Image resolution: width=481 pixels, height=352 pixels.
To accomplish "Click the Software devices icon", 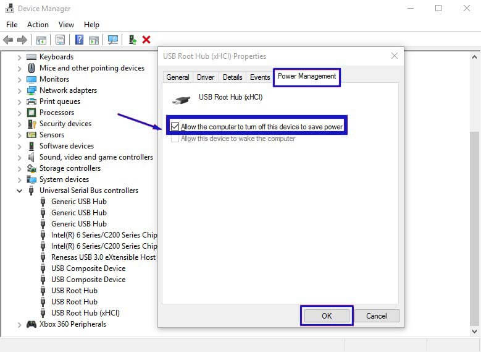I will pyautogui.click(x=31, y=146).
